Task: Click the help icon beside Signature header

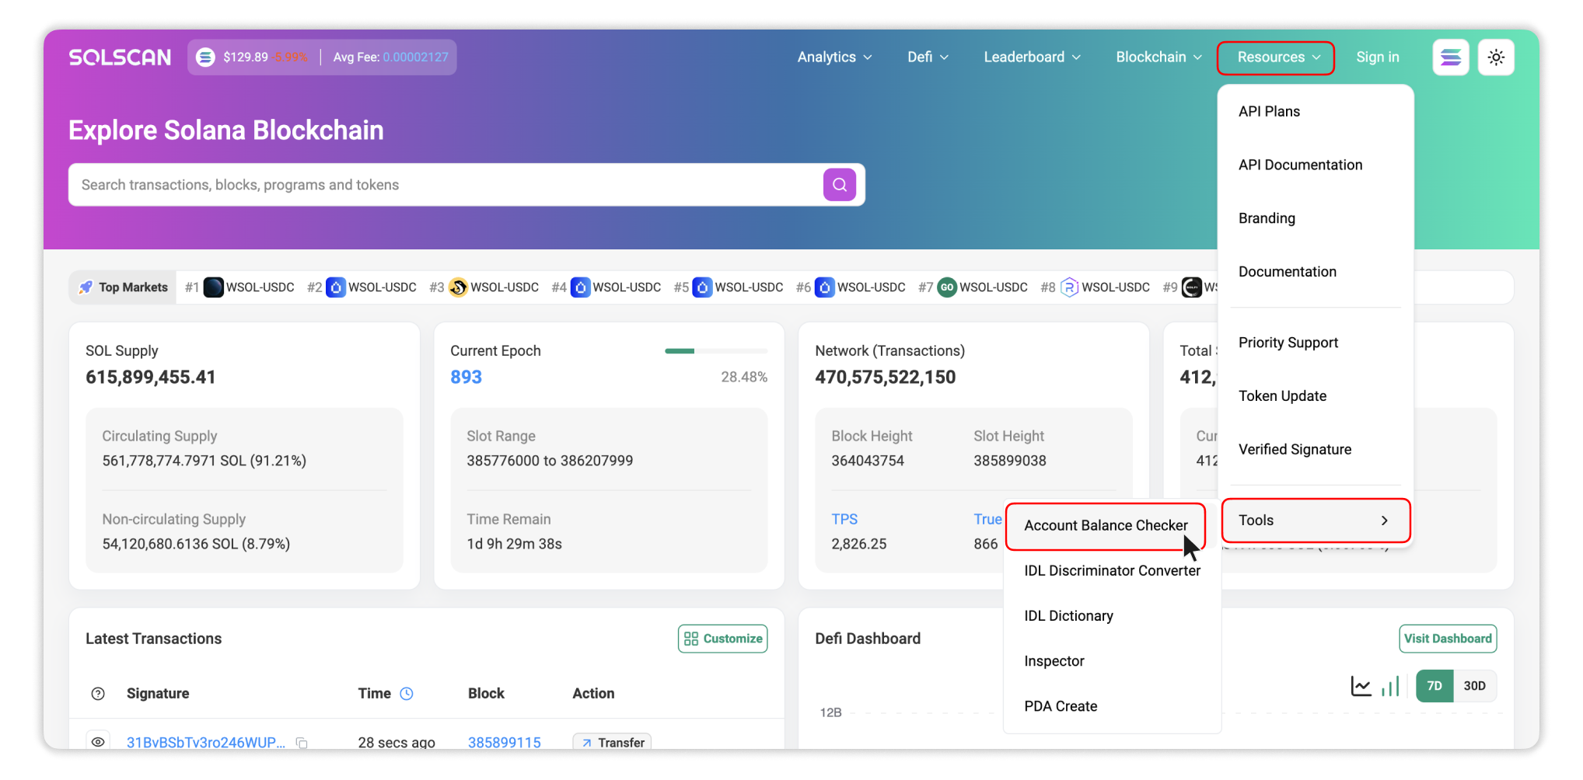Action: coord(98,694)
